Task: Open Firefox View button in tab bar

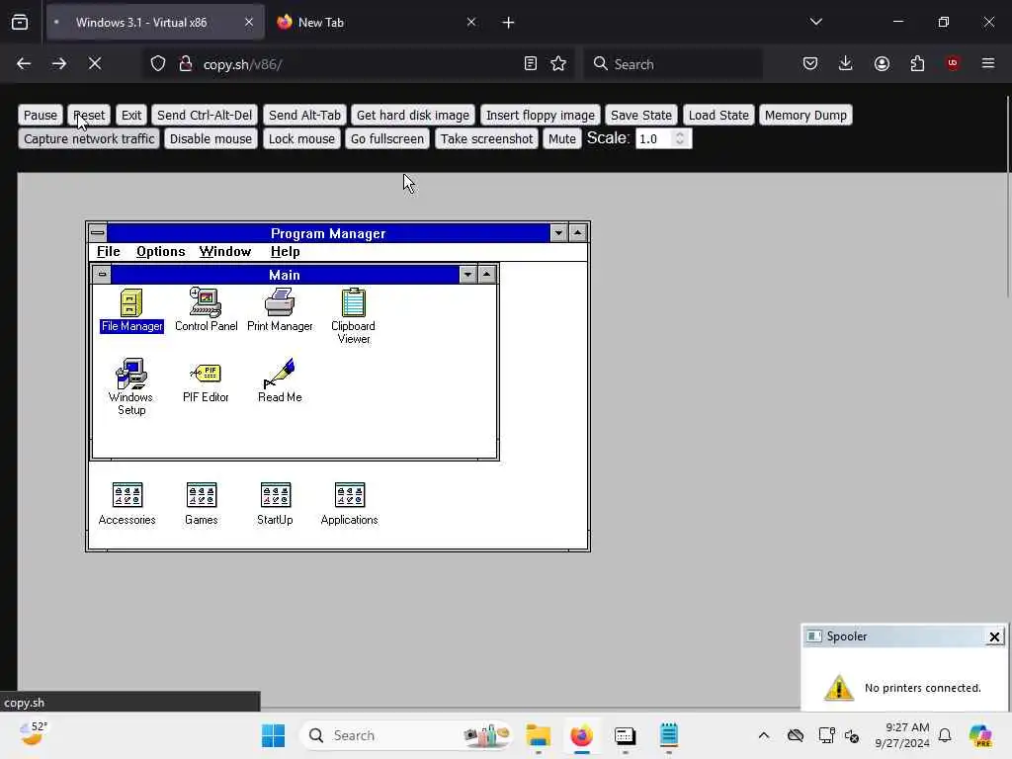Action: click(x=20, y=22)
